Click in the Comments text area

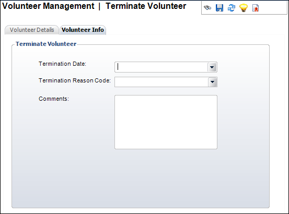(x=166, y=122)
